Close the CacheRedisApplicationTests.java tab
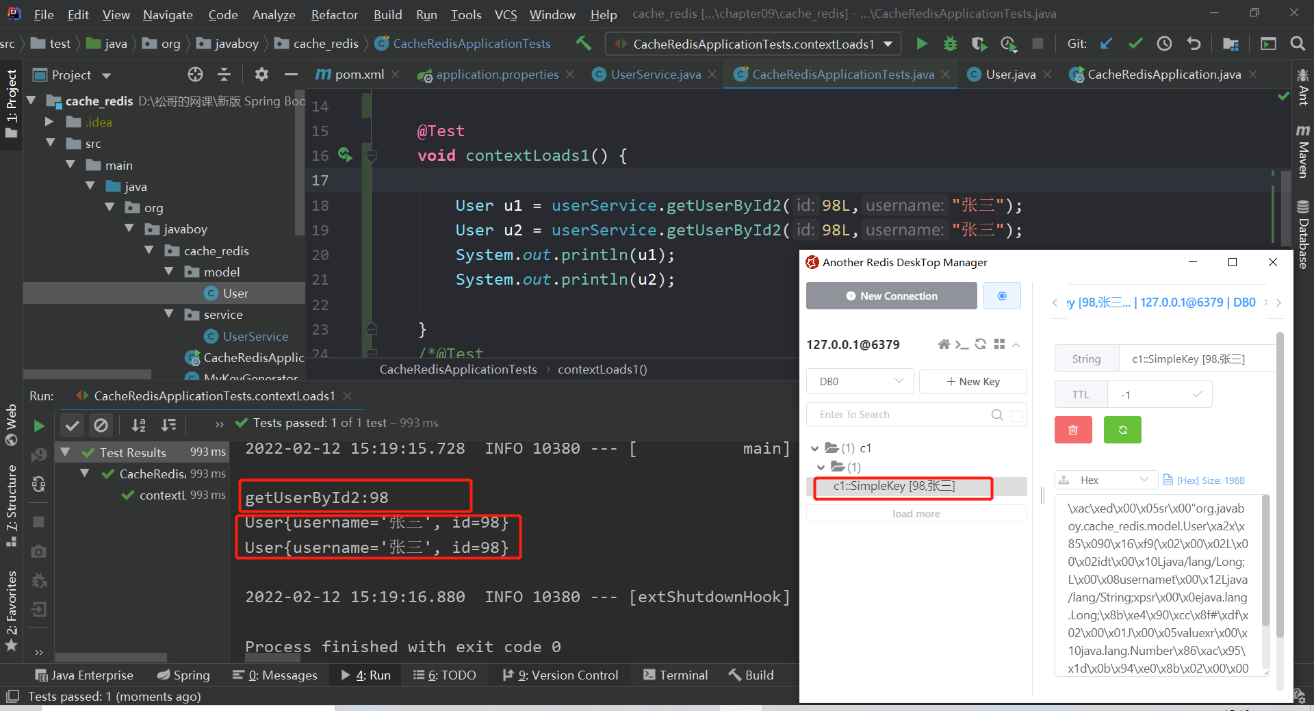 [x=945, y=74]
